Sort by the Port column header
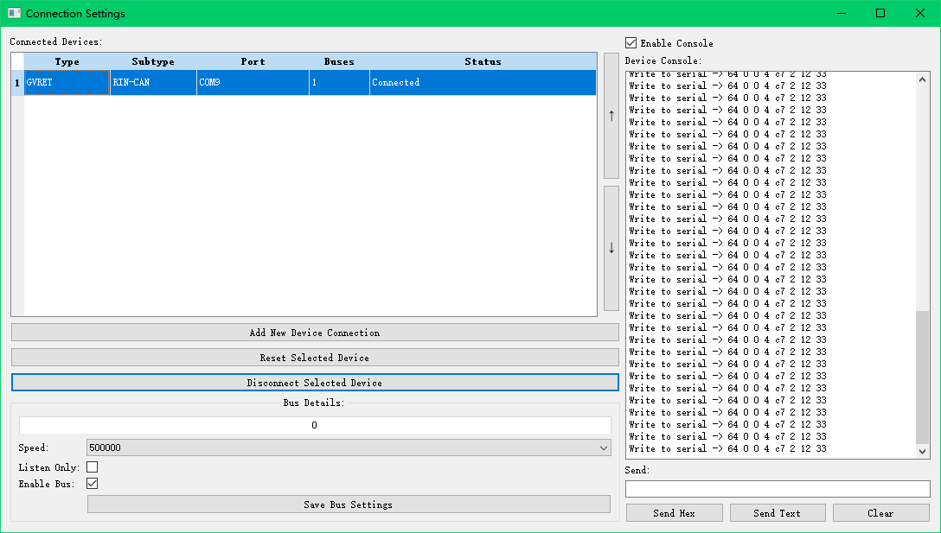941x533 pixels. click(253, 61)
